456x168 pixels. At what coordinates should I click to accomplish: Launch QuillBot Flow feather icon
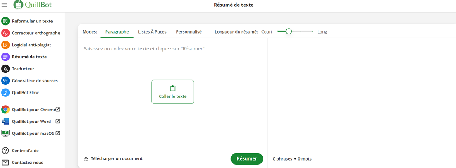(5, 93)
